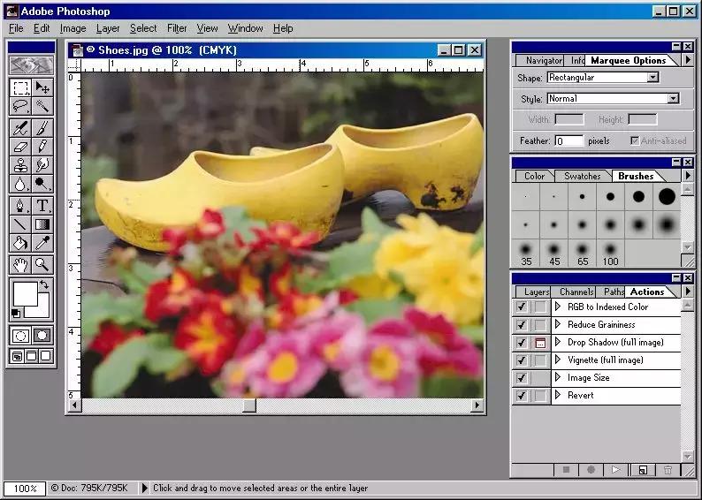The image size is (702, 500).
Task: Select the Rectangular Marquee tool
Action: coord(20,87)
